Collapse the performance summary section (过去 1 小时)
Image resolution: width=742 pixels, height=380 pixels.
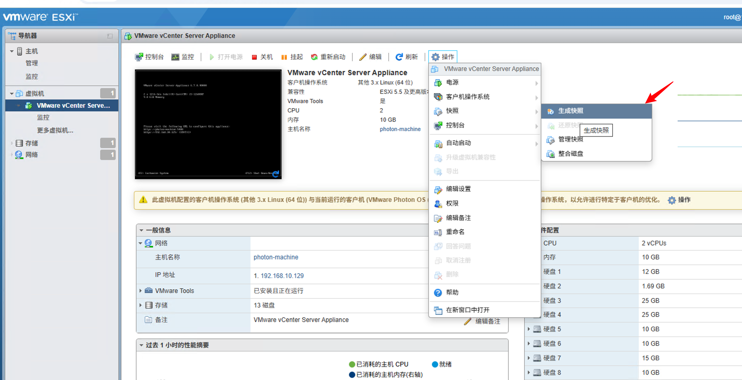click(x=142, y=345)
